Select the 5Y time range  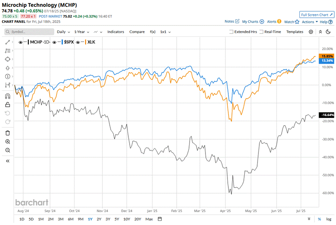(x=117, y=219)
